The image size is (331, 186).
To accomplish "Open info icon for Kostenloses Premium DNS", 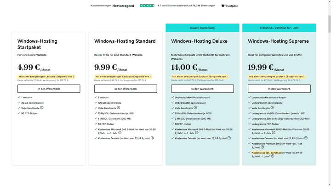I will click(x=262, y=147).
